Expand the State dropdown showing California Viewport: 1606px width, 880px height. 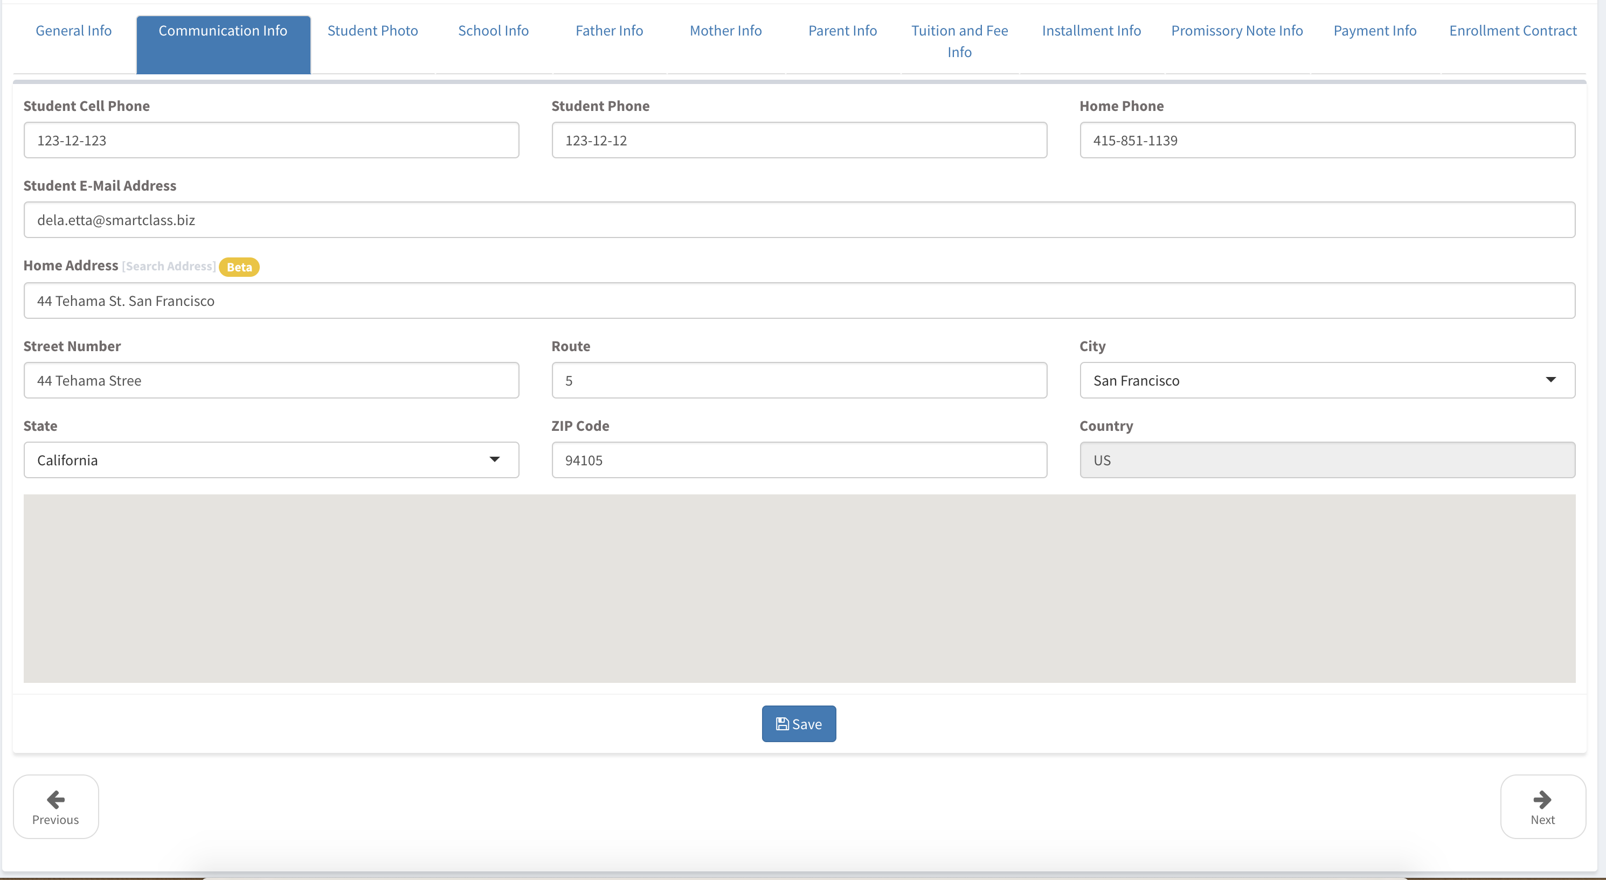point(271,460)
